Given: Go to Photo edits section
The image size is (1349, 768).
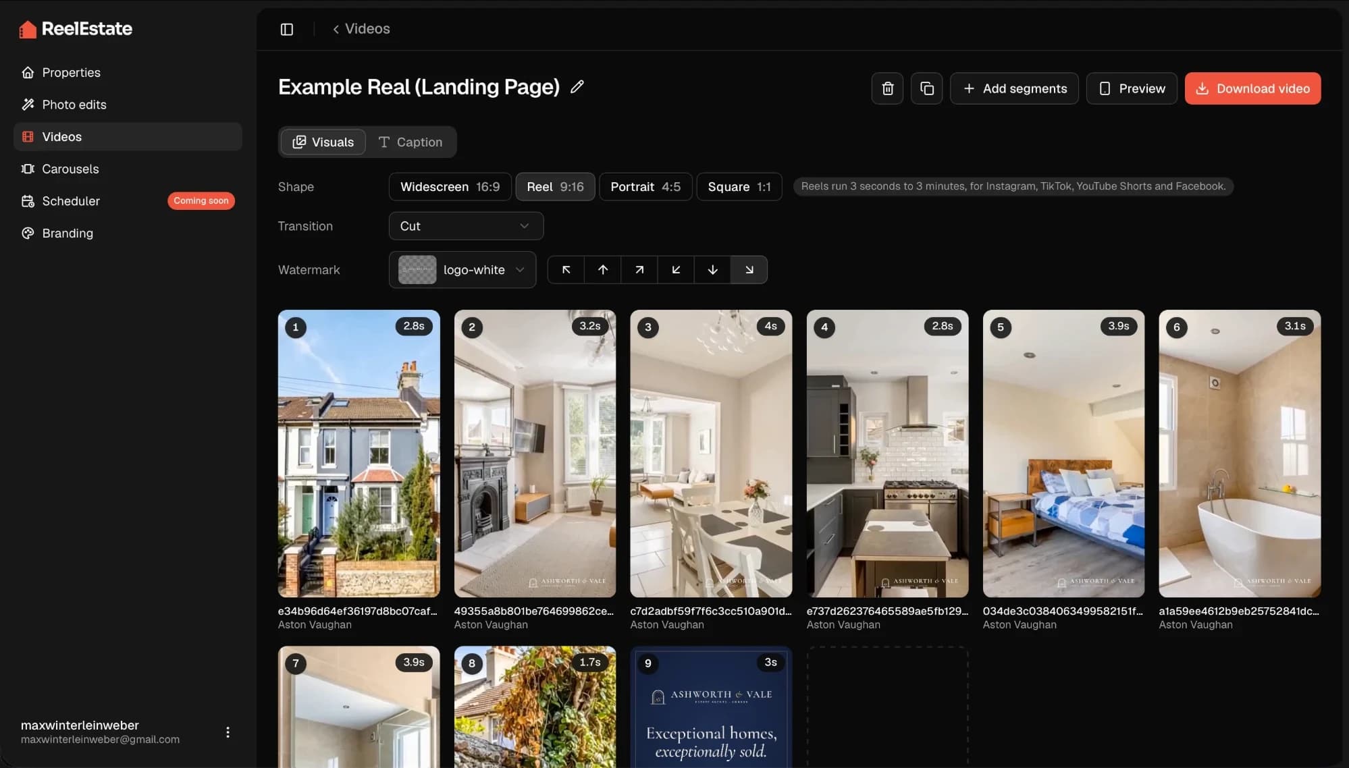Looking at the screenshot, I should [x=128, y=105].
